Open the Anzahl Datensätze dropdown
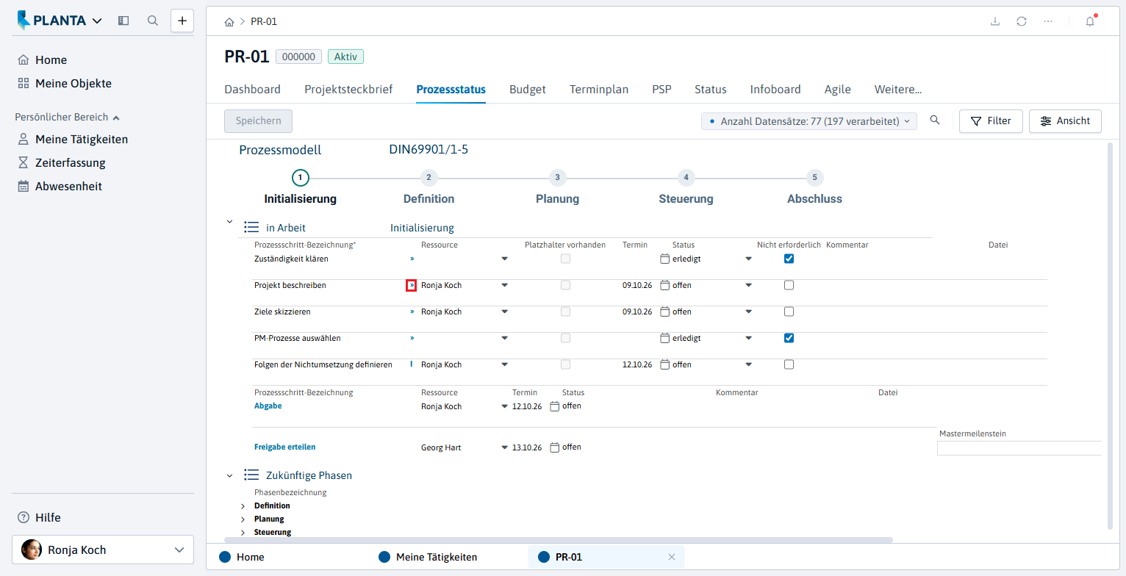Image resolution: width=1126 pixels, height=576 pixels. pos(809,121)
